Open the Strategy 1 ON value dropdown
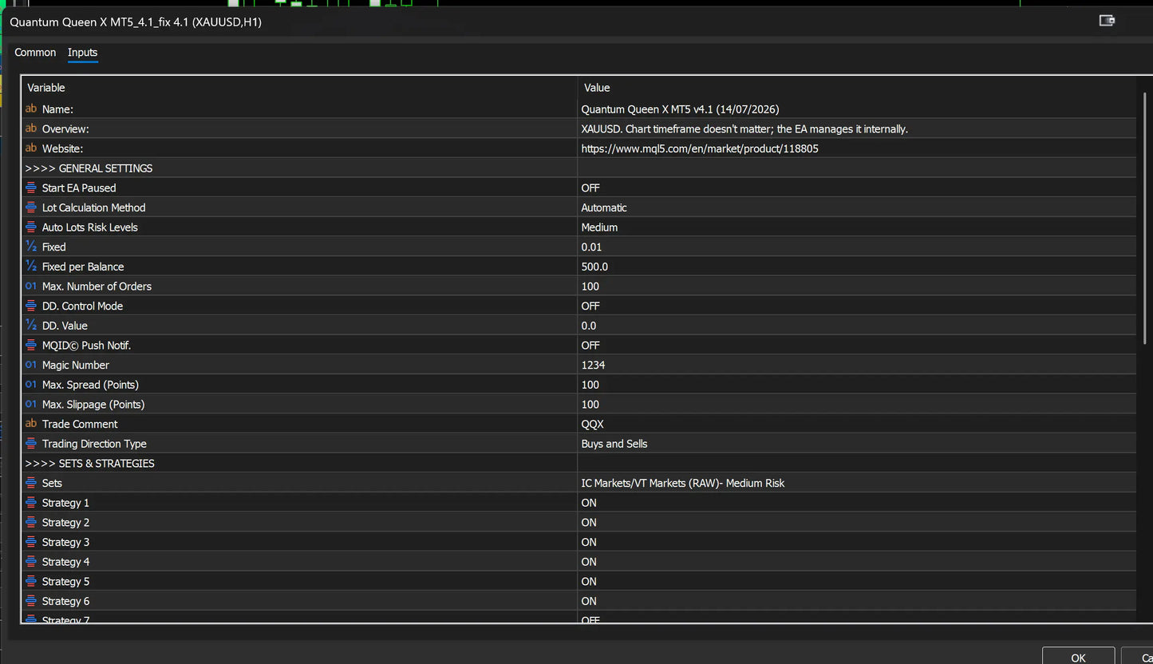The image size is (1153, 664). pyautogui.click(x=857, y=503)
